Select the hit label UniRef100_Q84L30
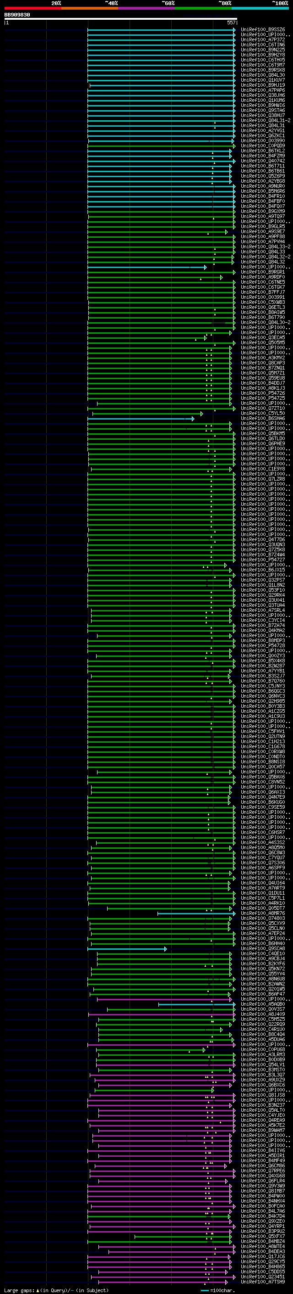This screenshot has width=293, height=1294. (x=263, y=75)
